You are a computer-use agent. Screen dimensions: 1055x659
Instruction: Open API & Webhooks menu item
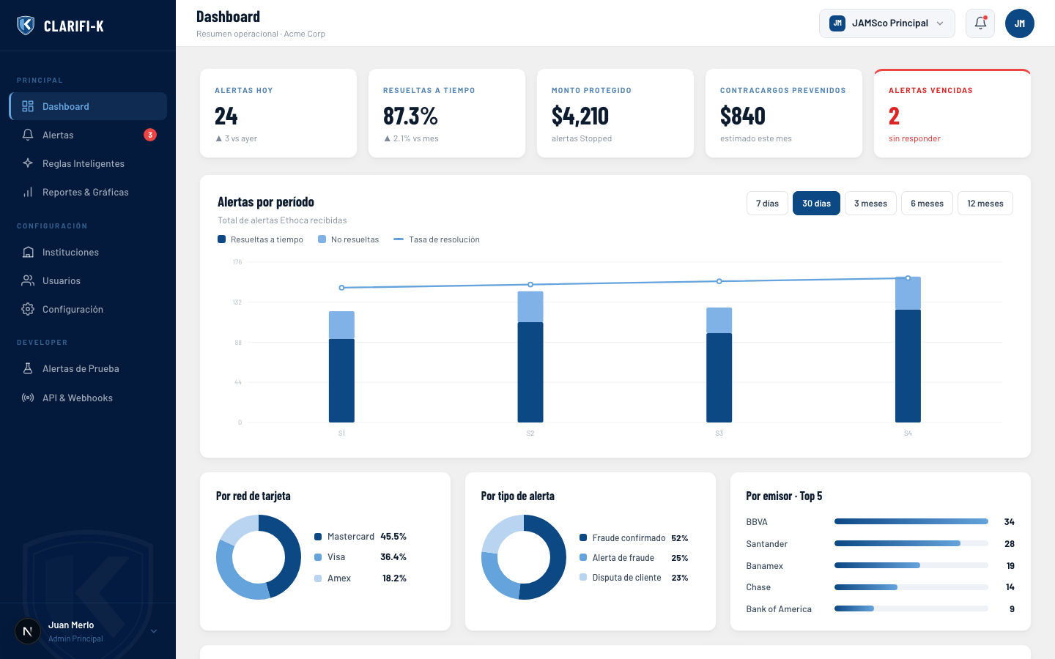tap(88, 398)
